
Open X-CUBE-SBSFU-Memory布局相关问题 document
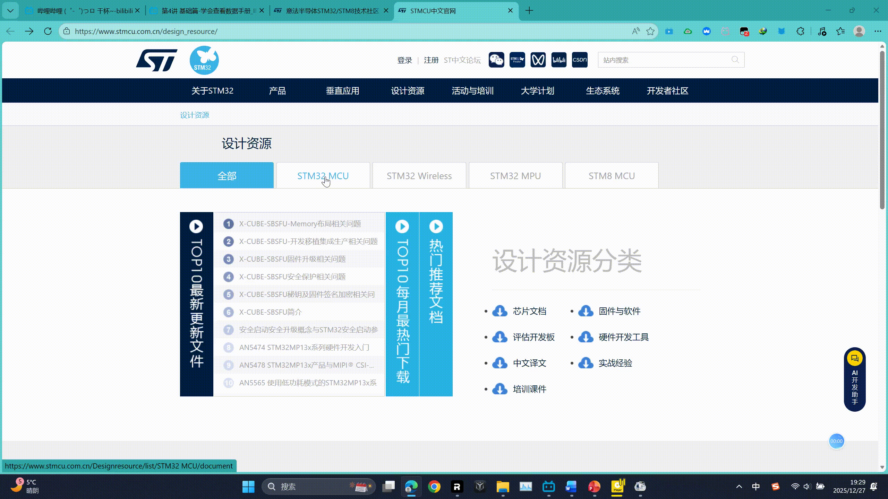[300, 224]
